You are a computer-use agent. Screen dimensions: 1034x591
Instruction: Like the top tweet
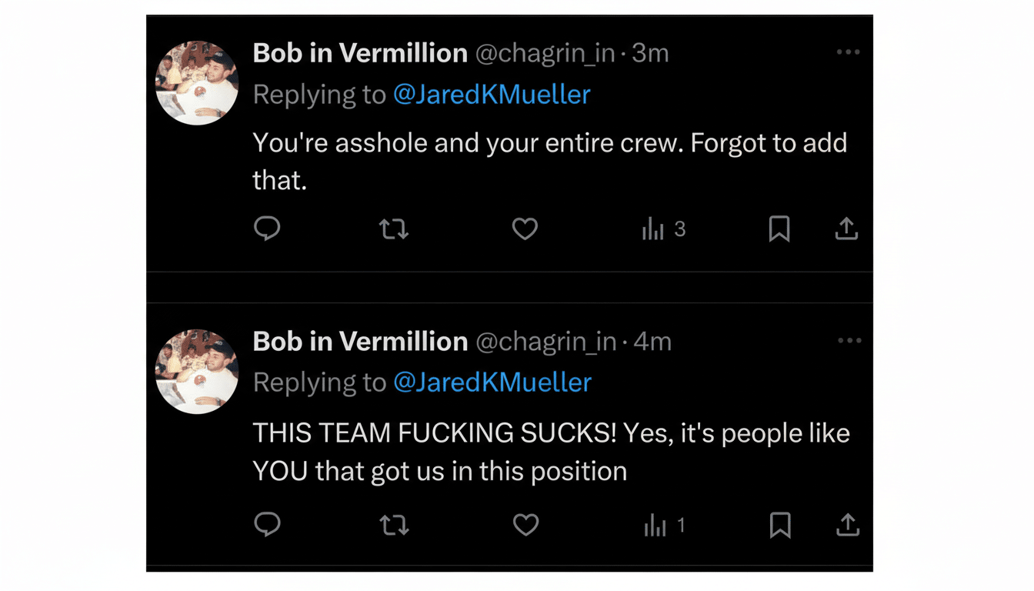(525, 229)
